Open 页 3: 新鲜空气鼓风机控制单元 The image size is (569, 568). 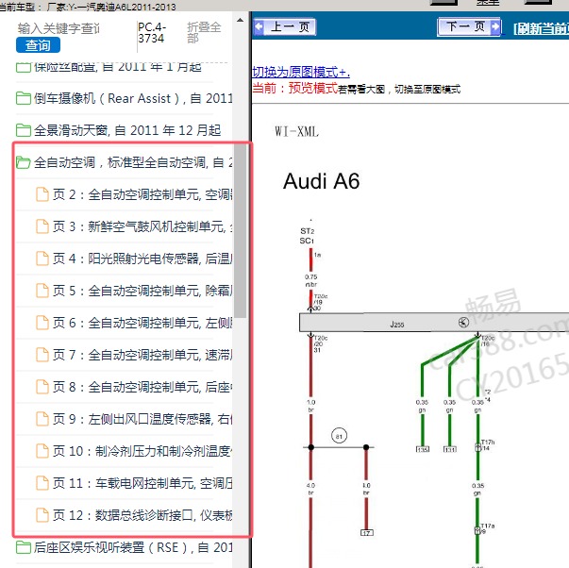click(142, 226)
